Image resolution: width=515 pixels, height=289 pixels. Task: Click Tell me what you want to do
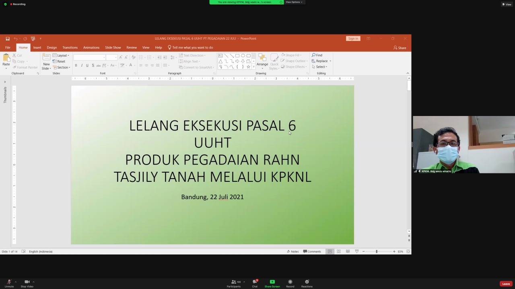click(x=190, y=47)
